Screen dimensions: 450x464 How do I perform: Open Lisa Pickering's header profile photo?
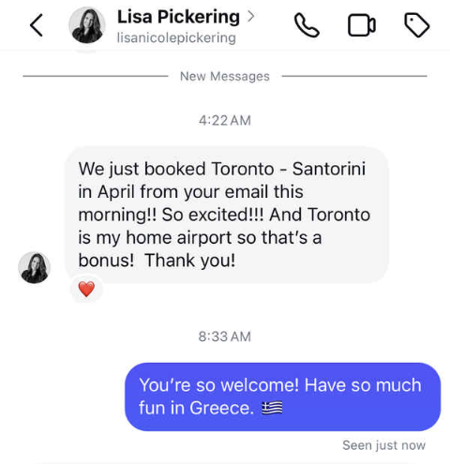coord(87,25)
